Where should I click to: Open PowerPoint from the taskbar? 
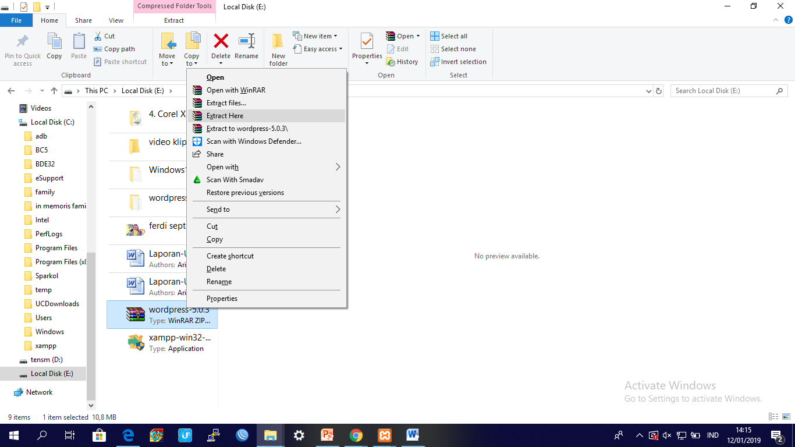coord(328,435)
